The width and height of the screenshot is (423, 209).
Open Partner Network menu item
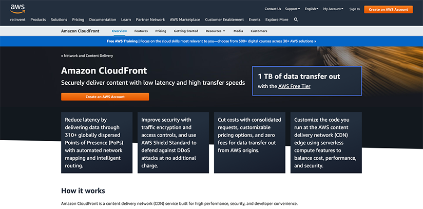coord(150,20)
